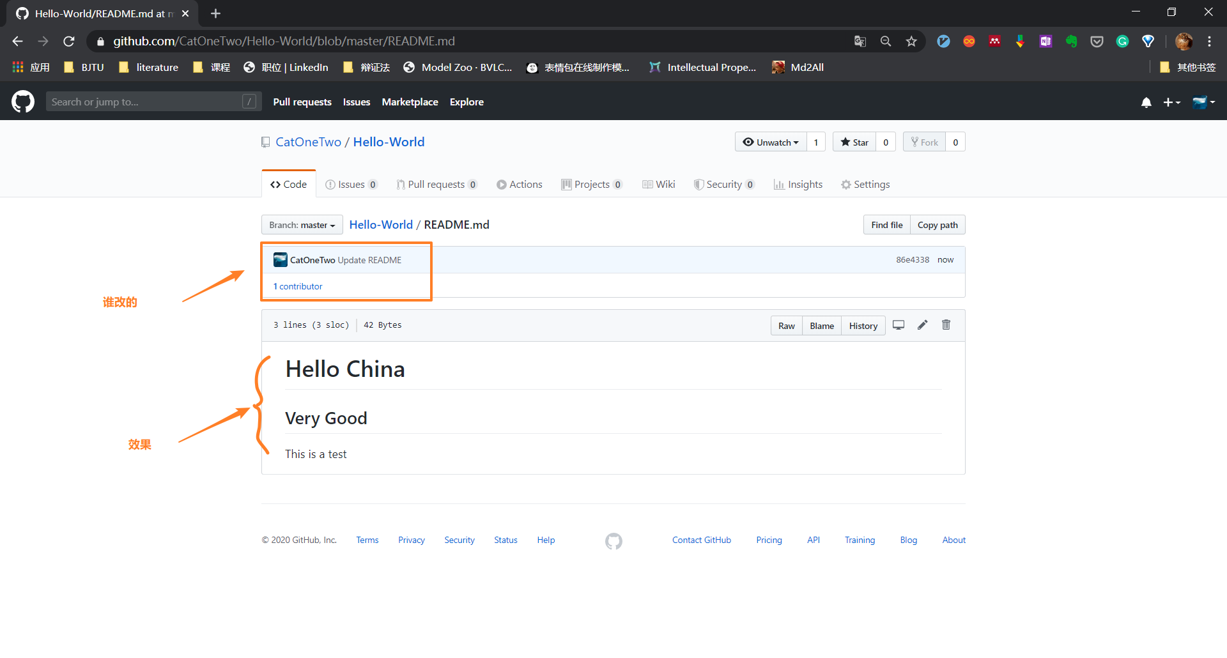Click the browser address bar URL
The image size is (1227, 658).
[x=284, y=42]
